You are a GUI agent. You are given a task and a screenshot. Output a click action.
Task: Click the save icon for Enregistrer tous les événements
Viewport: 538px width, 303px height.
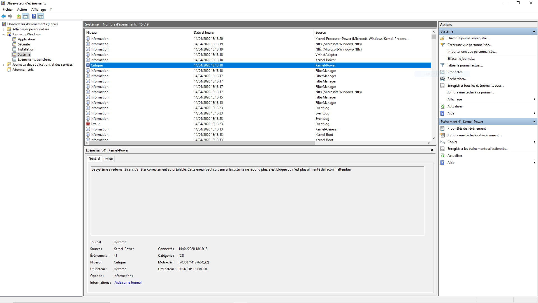pos(442,86)
